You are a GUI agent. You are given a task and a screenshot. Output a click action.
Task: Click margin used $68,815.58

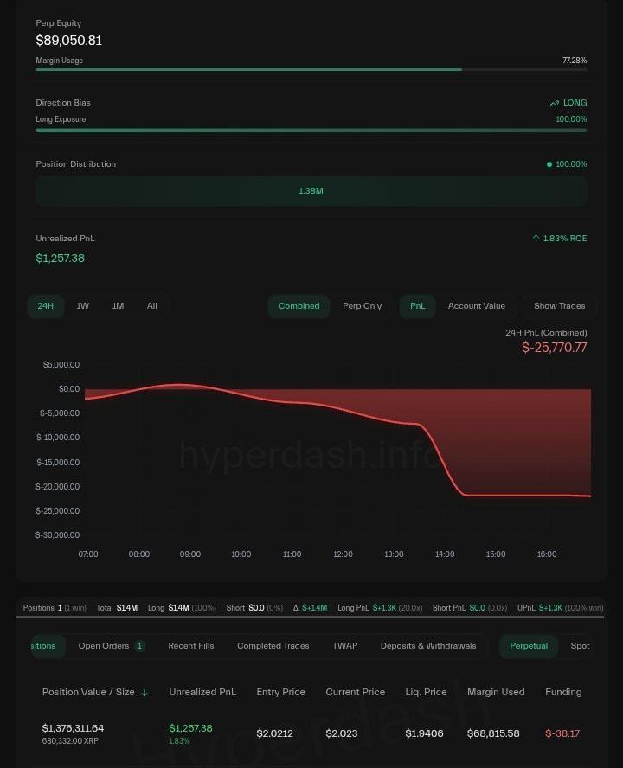click(x=493, y=733)
